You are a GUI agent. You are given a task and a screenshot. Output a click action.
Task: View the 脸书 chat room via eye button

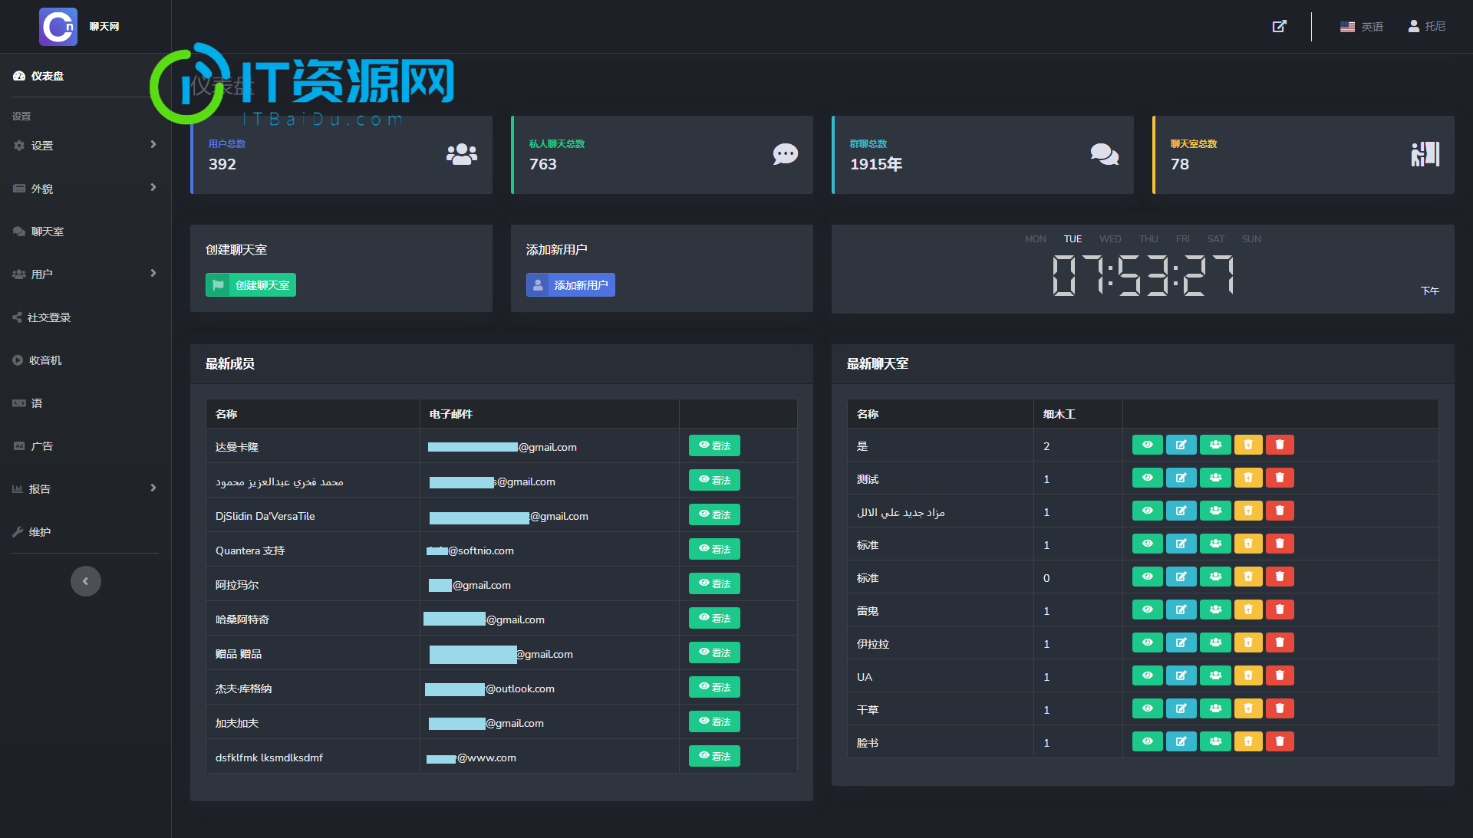tap(1148, 741)
